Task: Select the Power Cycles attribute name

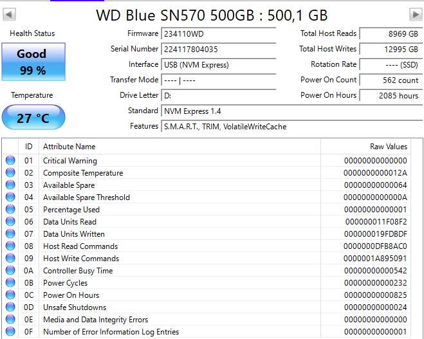Action: 66,283
